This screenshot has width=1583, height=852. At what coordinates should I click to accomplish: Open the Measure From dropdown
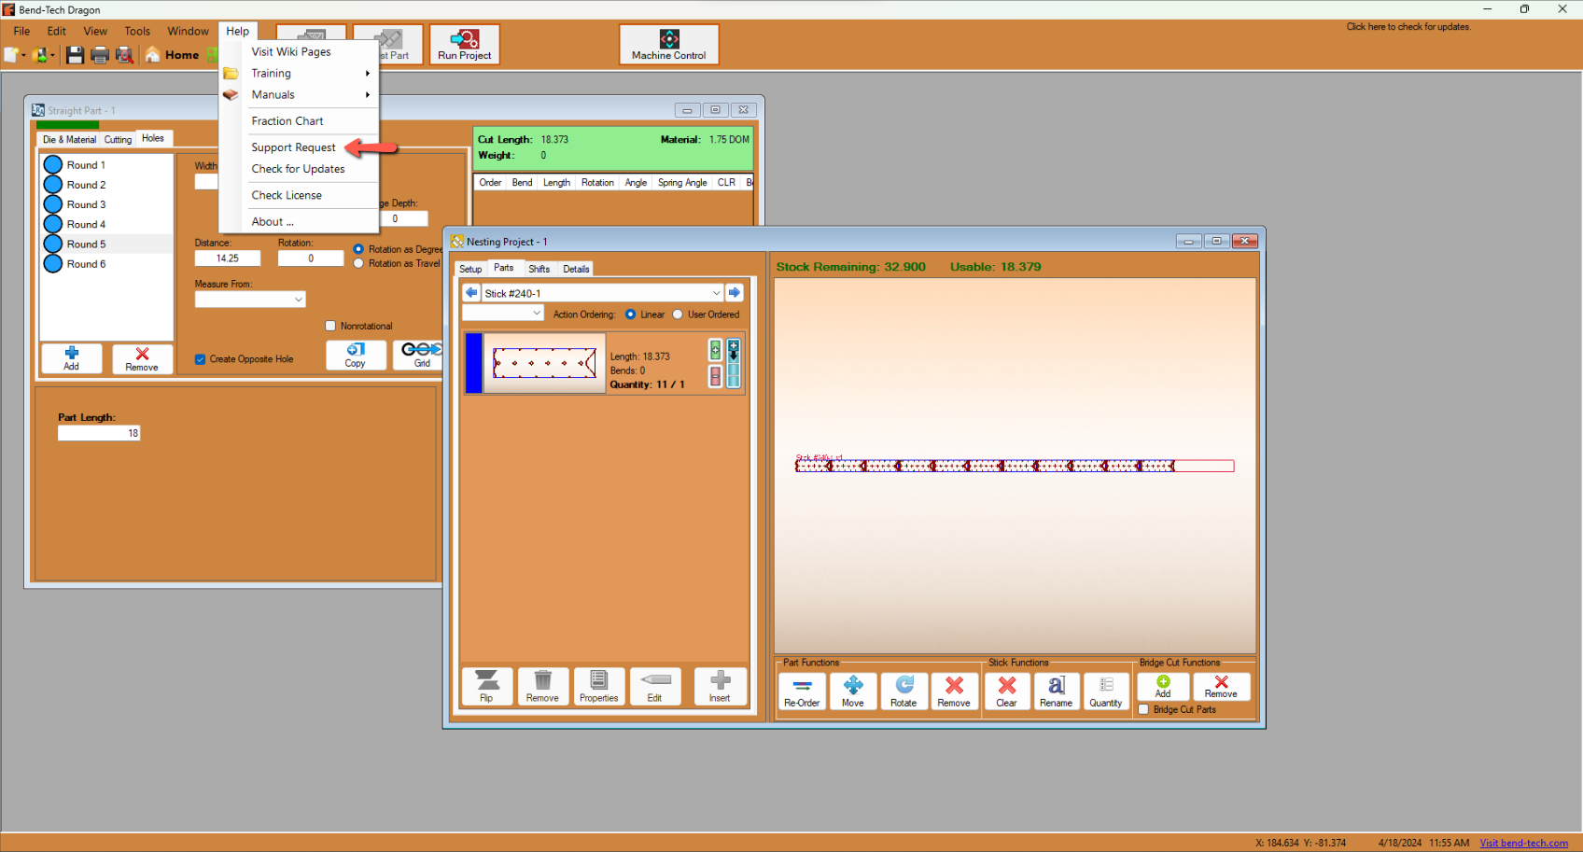(x=250, y=300)
